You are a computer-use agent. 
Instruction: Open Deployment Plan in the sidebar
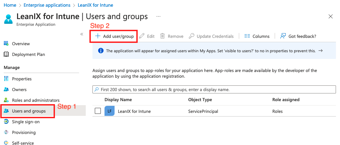(28, 54)
